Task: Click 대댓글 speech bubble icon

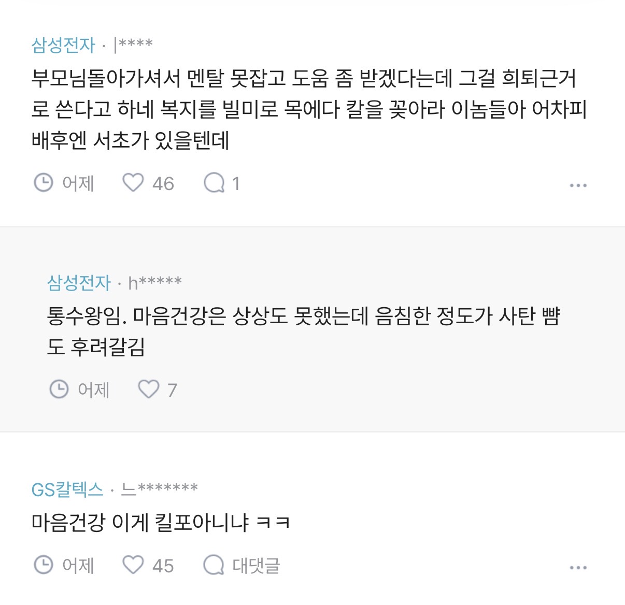Action: coord(214,565)
